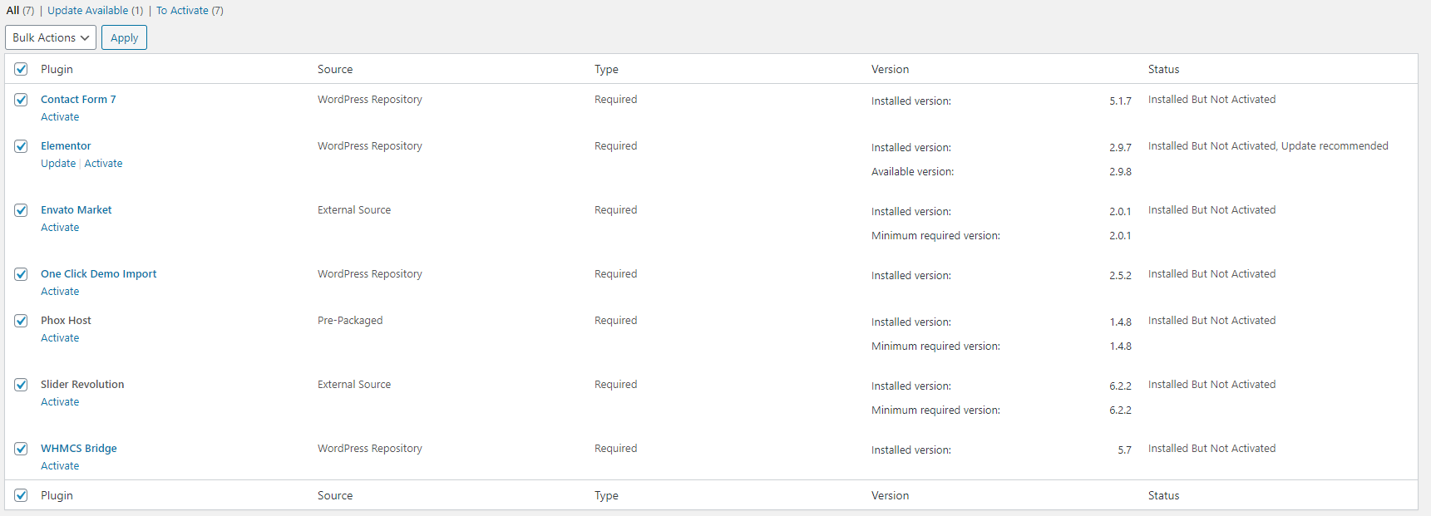Click the Apply button
The height and width of the screenshot is (516, 1431).
click(124, 37)
